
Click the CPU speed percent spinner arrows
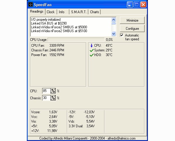[53, 91]
